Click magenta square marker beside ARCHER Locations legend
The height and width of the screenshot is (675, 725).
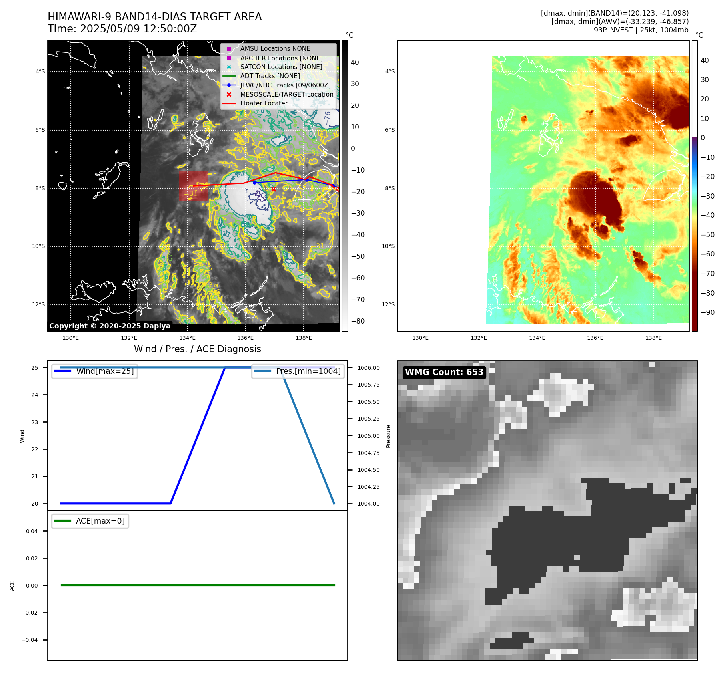[x=229, y=58]
